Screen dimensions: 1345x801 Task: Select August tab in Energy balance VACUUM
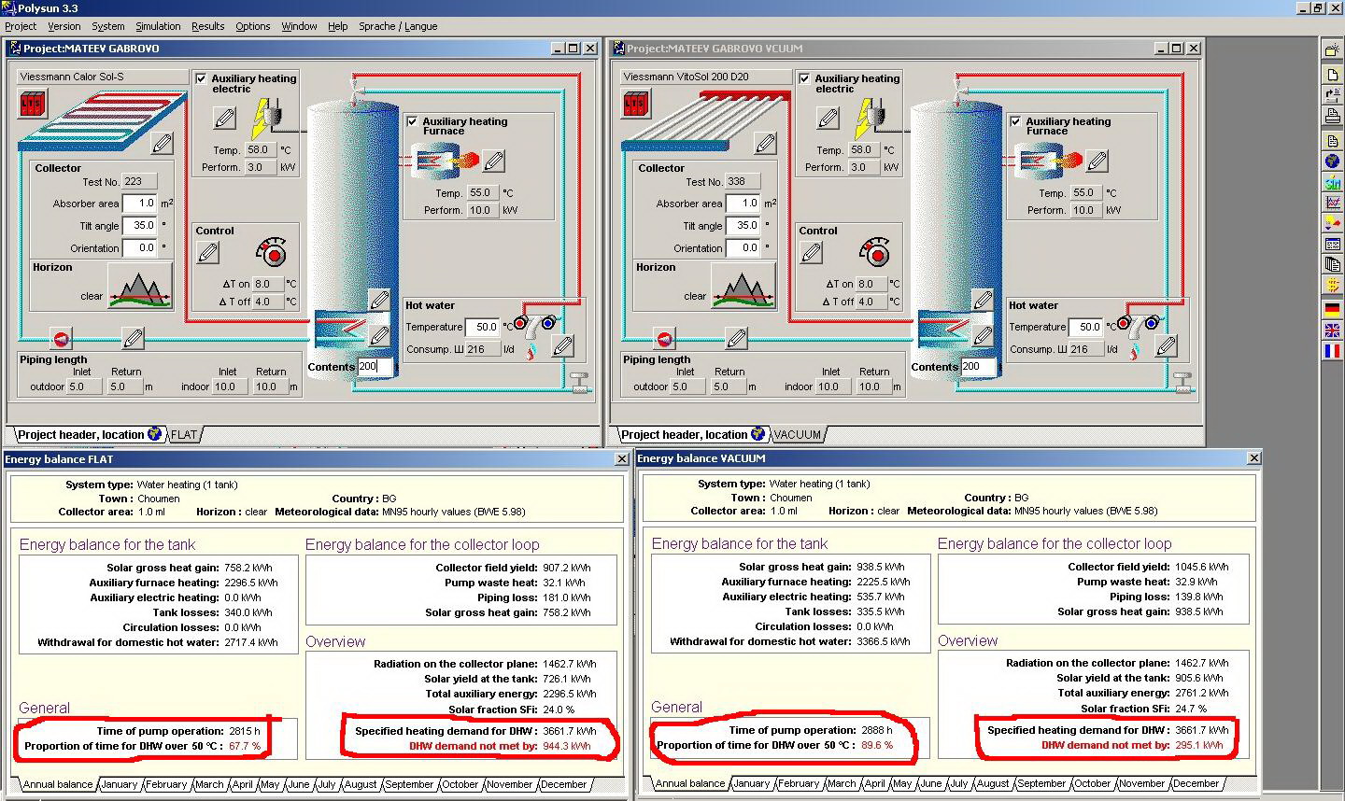click(x=992, y=783)
